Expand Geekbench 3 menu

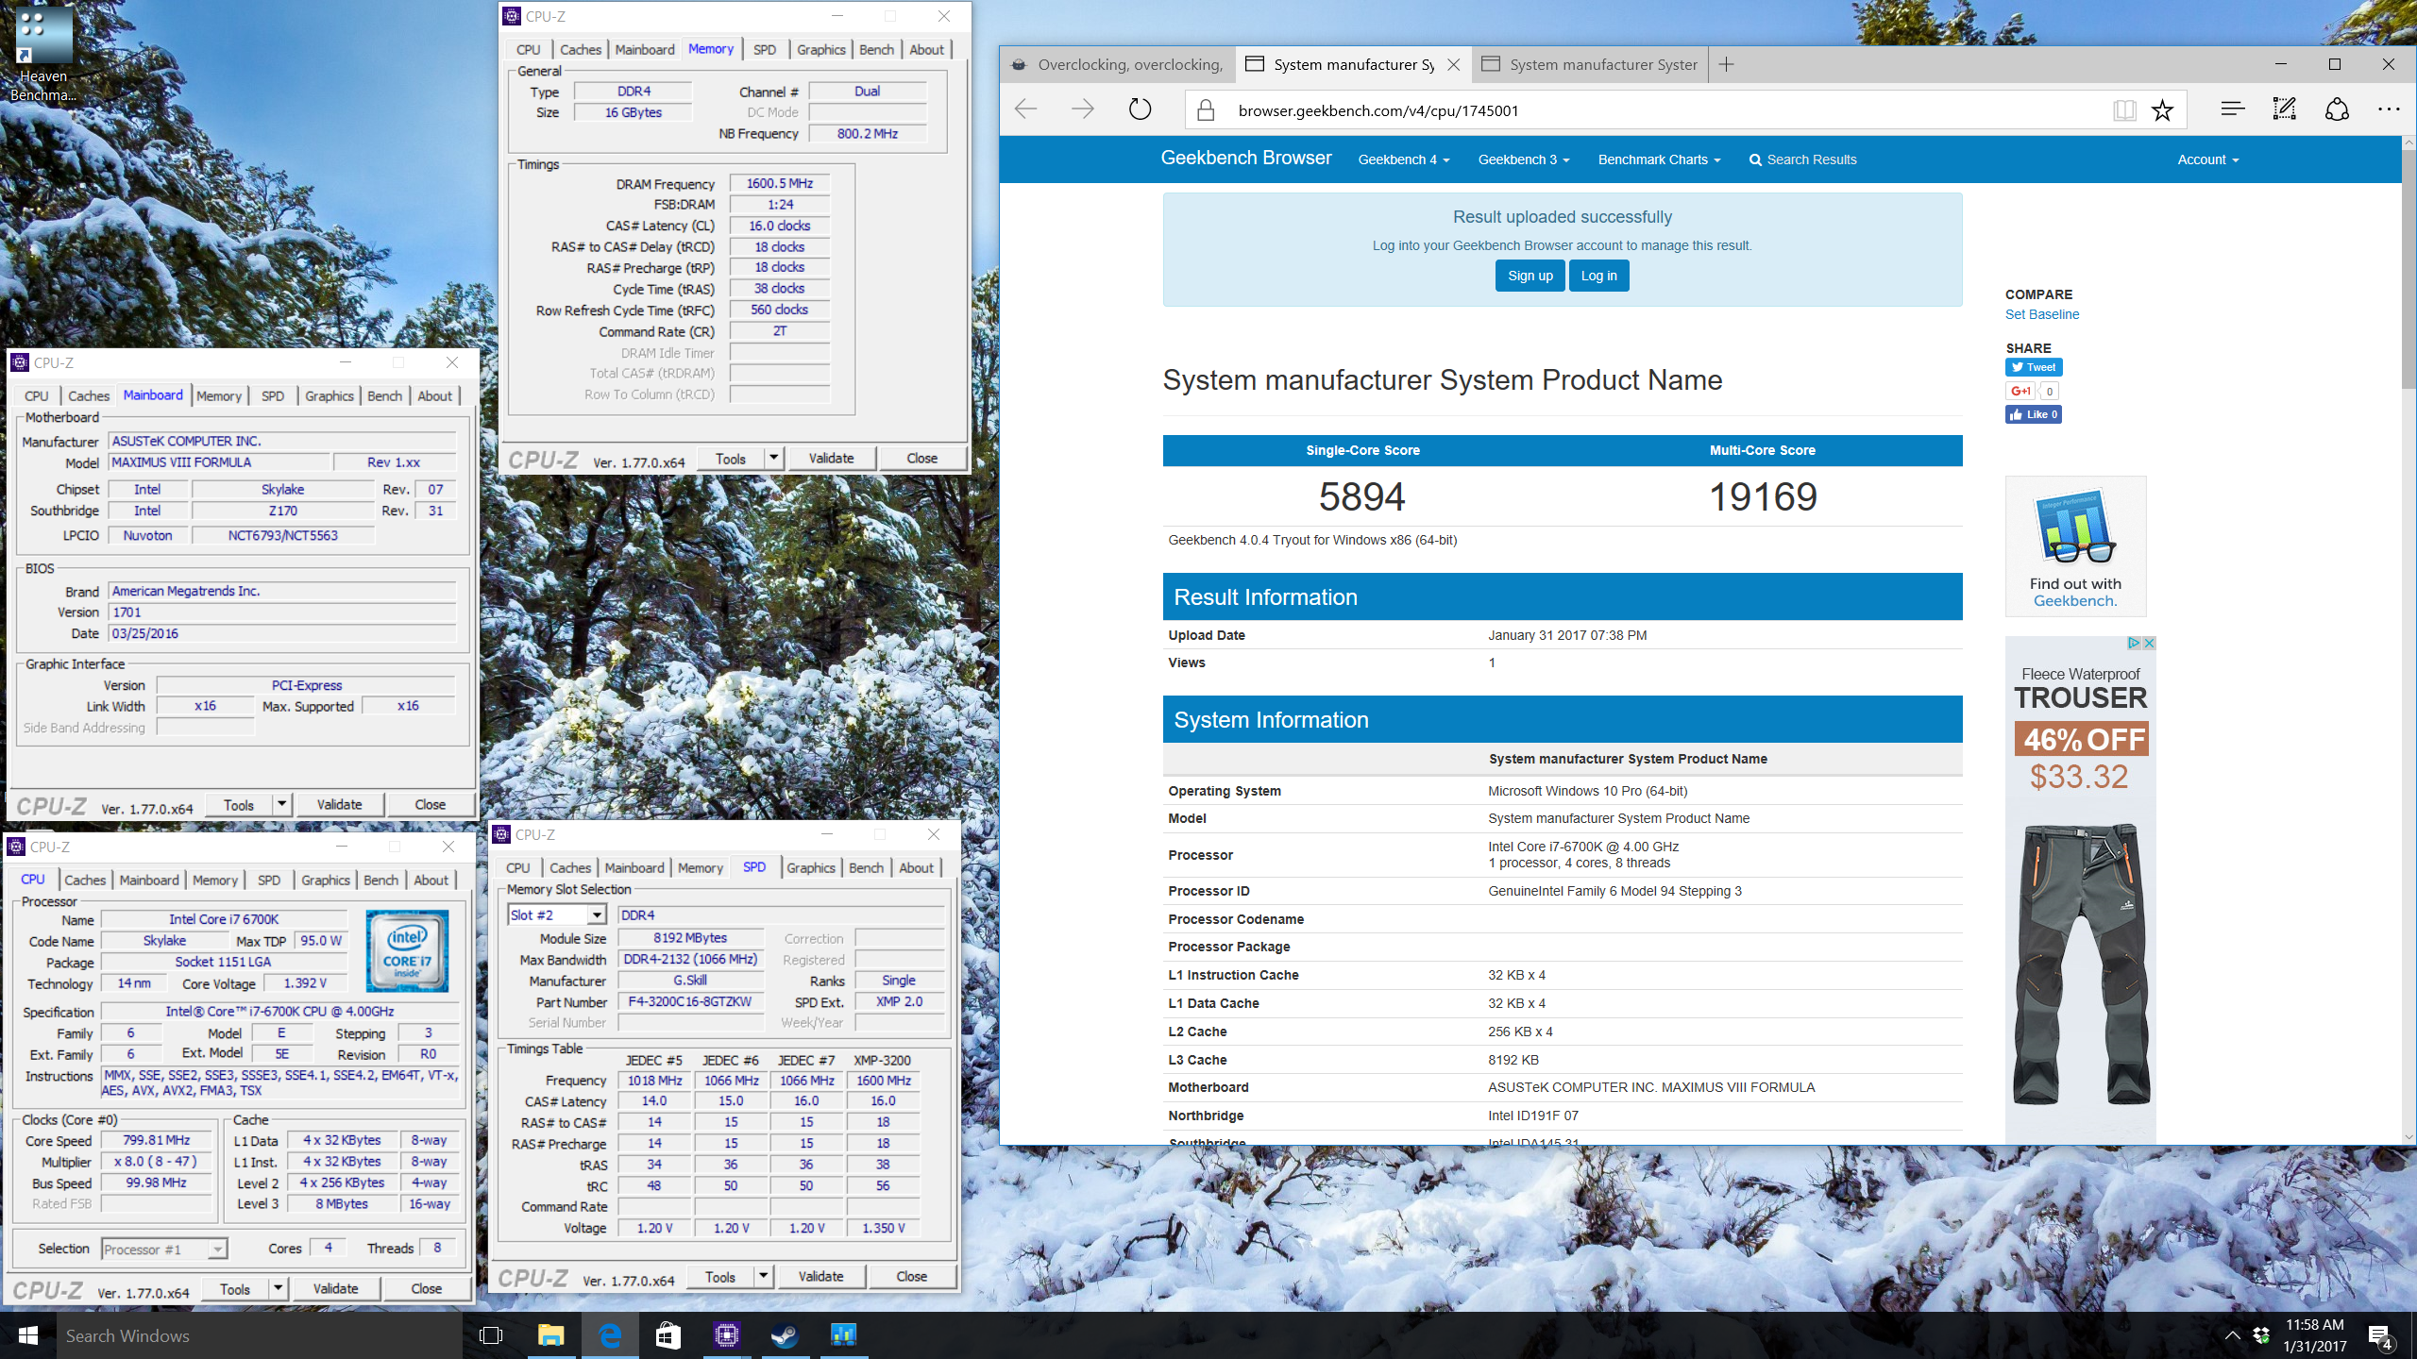[x=1523, y=159]
